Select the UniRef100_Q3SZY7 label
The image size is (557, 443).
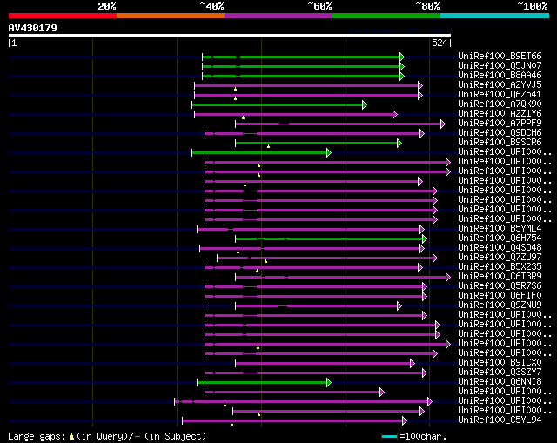pos(500,373)
